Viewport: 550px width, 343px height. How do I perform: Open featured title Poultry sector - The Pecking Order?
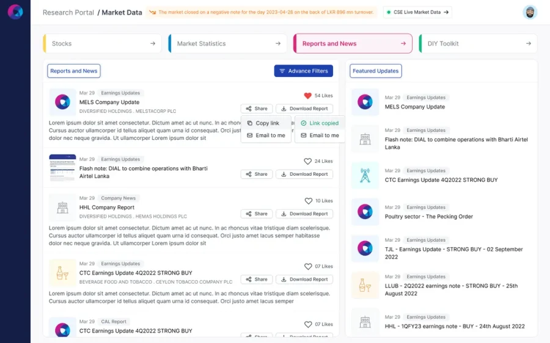click(428, 217)
